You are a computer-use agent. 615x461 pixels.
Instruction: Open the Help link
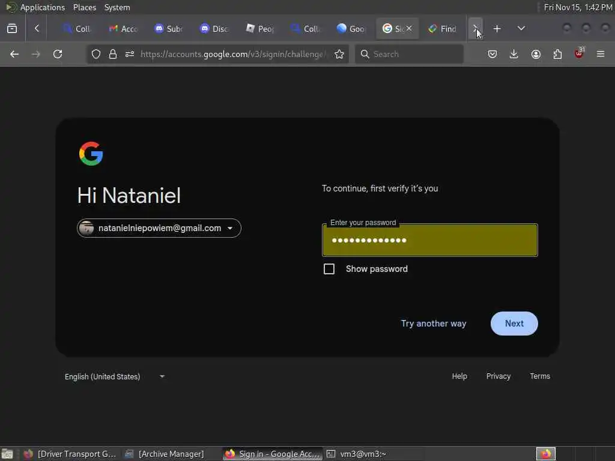point(459,376)
